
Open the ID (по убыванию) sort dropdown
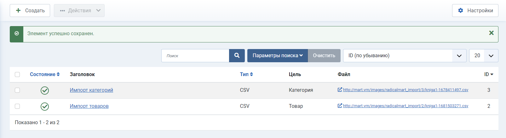[x=405, y=56]
